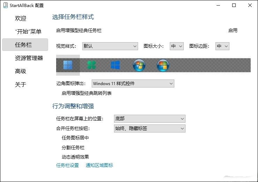Toggle 分割任务栏 option
The height and width of the screenshot is (182, 258).
click(x=73, y=147)
